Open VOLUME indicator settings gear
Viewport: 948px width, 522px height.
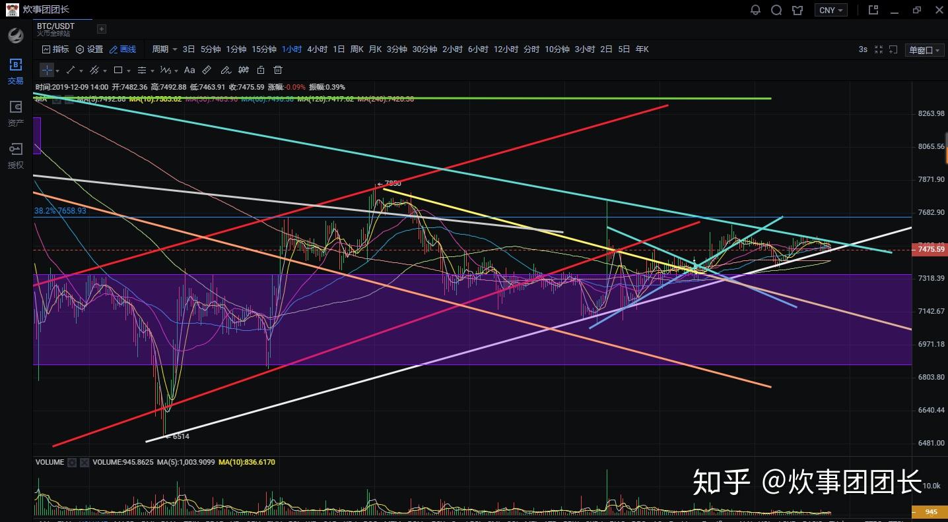(x=72, y=463)
